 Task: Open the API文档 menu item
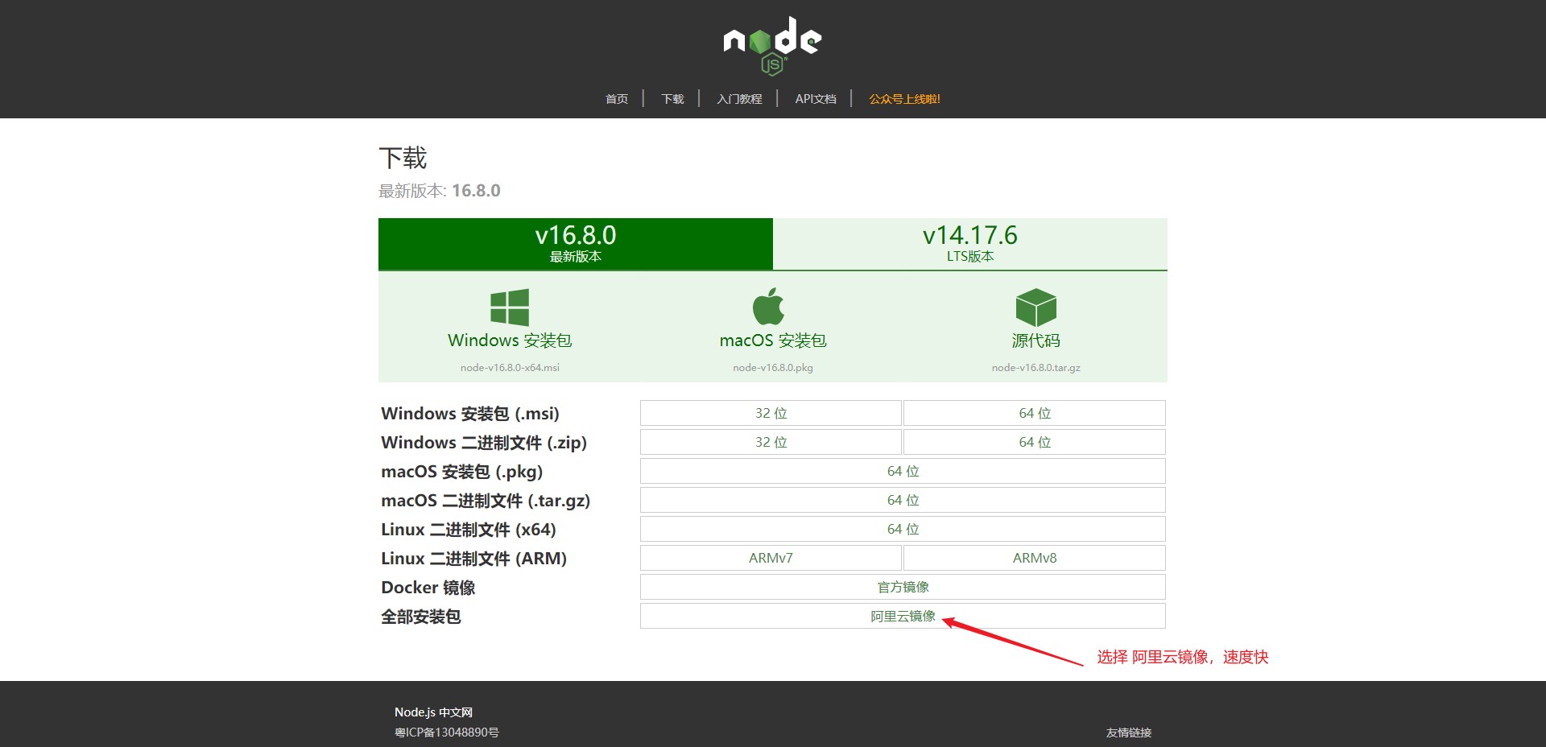(815, 98)
